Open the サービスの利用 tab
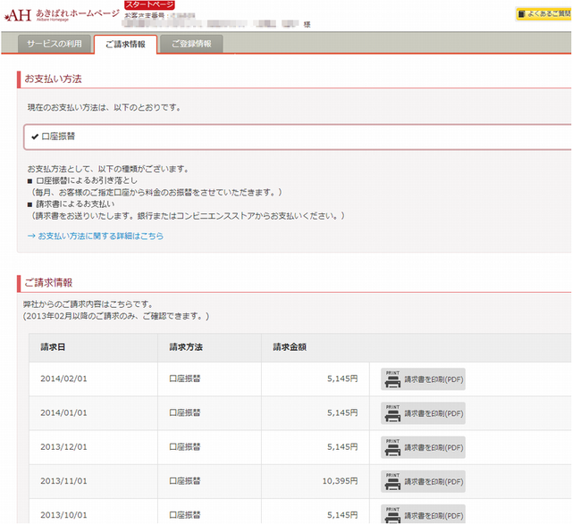This screenshot has height=524, width=572. [x=54, y=44]
